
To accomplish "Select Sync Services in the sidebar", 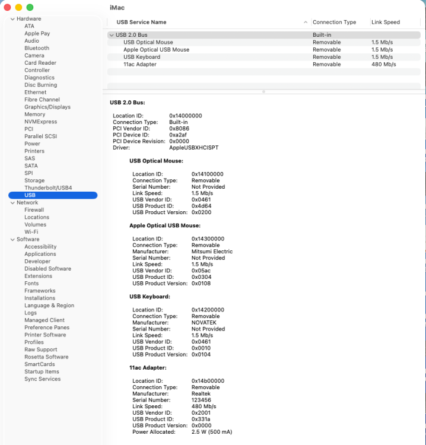I will pos(43,380).
